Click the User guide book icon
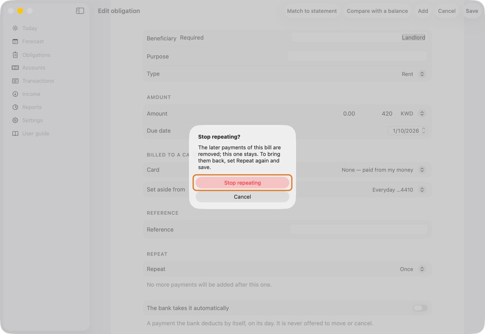 click(15, 133)
